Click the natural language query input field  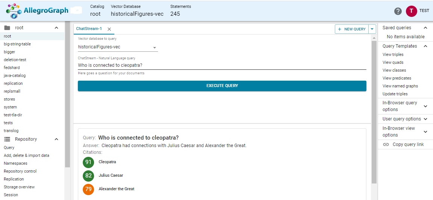[x=222, y=65]
